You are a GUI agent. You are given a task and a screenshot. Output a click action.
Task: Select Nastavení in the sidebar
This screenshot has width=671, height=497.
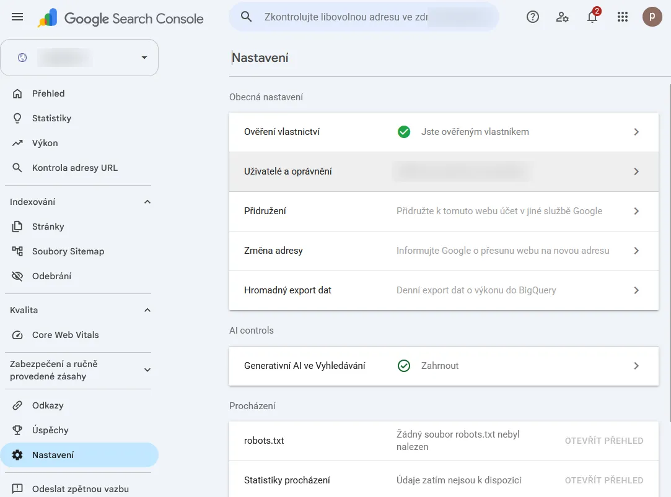(x=79, y=455)
